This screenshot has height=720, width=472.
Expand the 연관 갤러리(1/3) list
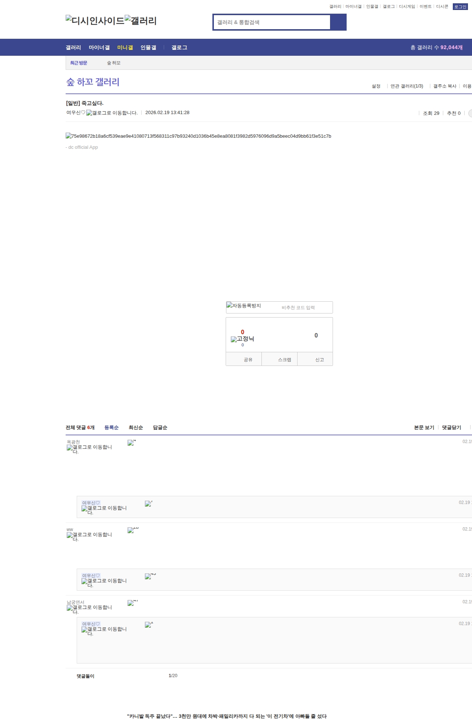click(407, 86)
